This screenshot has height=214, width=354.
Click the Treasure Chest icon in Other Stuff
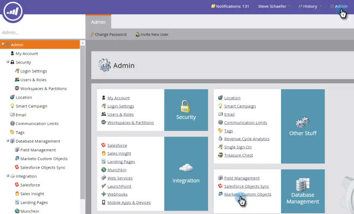click(x=220, y=155)
